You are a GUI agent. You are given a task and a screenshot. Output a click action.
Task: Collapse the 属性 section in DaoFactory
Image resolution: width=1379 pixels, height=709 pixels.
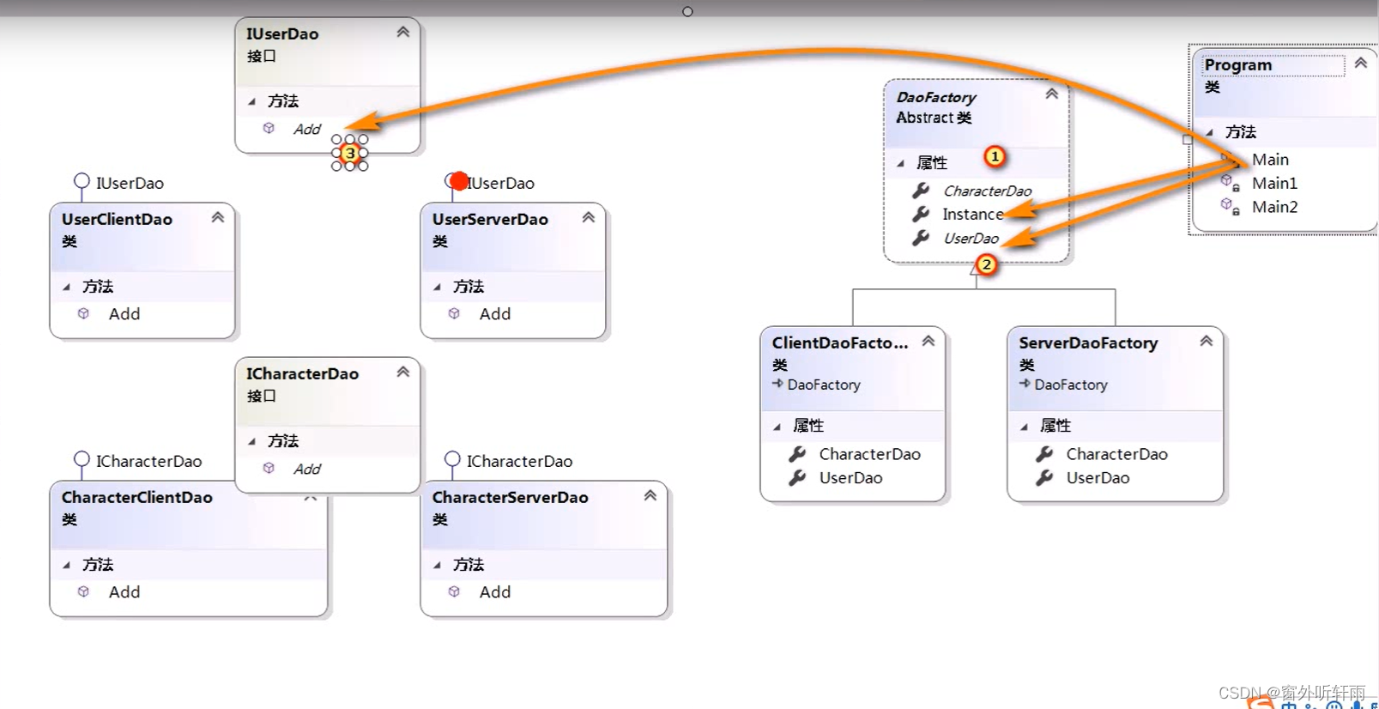pyautogui.click(x=901, y=163)
